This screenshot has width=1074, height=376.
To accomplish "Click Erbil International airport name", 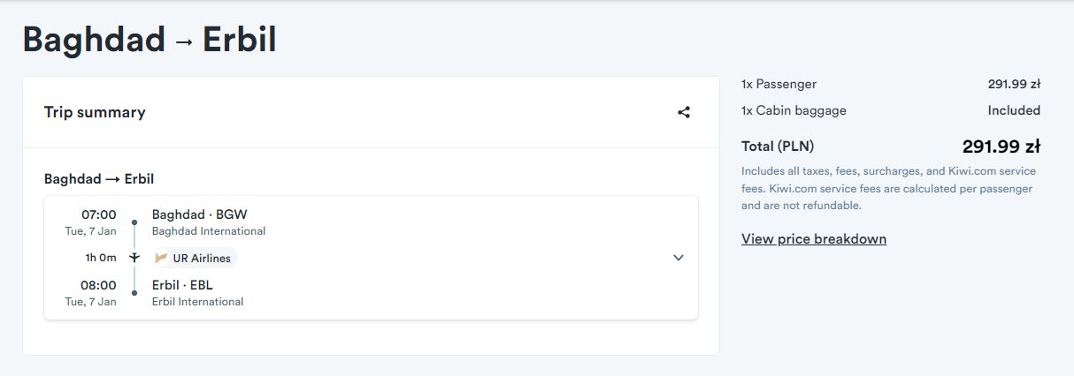I will pos(197,302).
